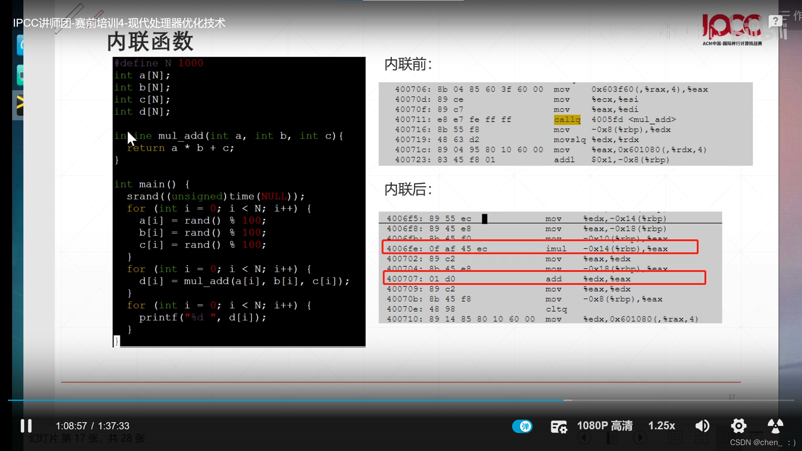Click the IPCC讲师团 video title
The image size is (802, 451).
[x=119, y=23]
